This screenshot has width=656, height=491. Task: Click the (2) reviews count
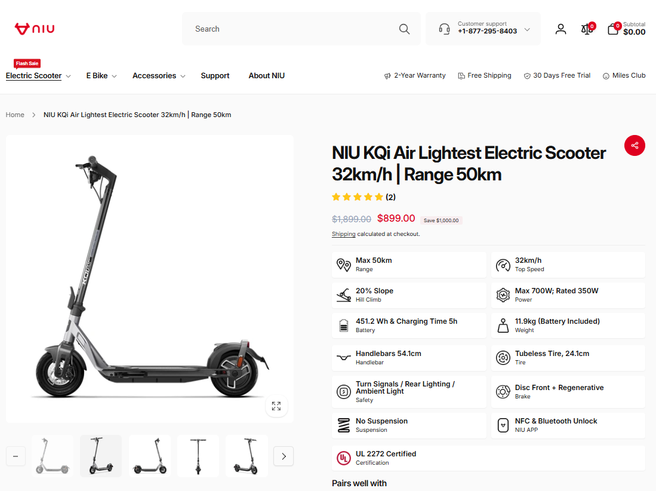390,197
